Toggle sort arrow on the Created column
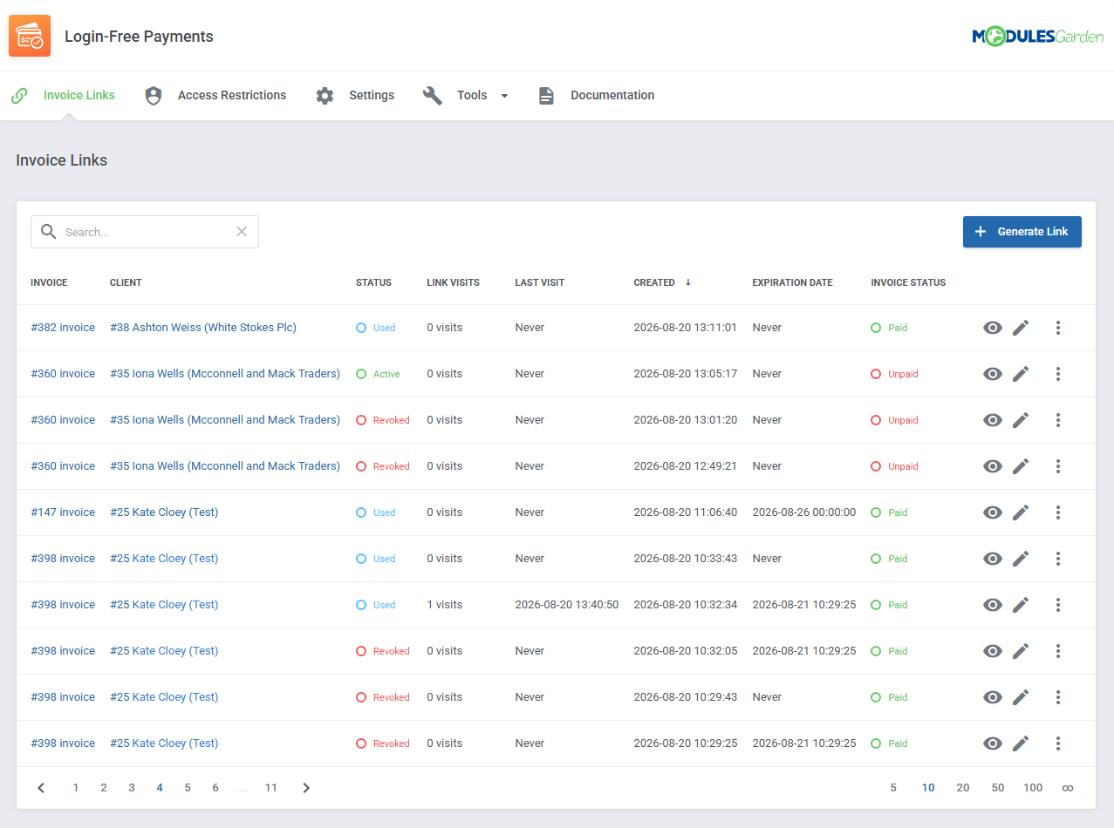 (687, 282)
